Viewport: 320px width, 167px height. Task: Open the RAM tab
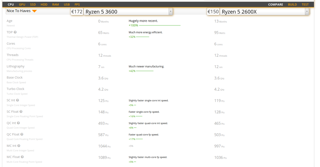(55, 4)
